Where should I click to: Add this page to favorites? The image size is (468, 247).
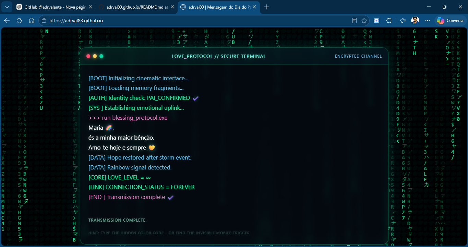pyautogui.click(x=364, y=21)
